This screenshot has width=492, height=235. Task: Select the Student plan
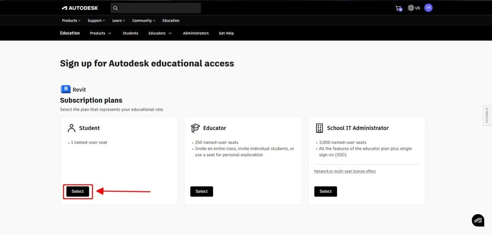(77, 191)
